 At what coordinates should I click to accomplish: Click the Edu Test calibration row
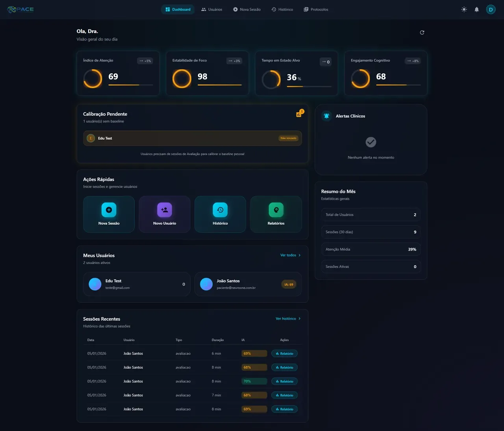pos(193,138)
